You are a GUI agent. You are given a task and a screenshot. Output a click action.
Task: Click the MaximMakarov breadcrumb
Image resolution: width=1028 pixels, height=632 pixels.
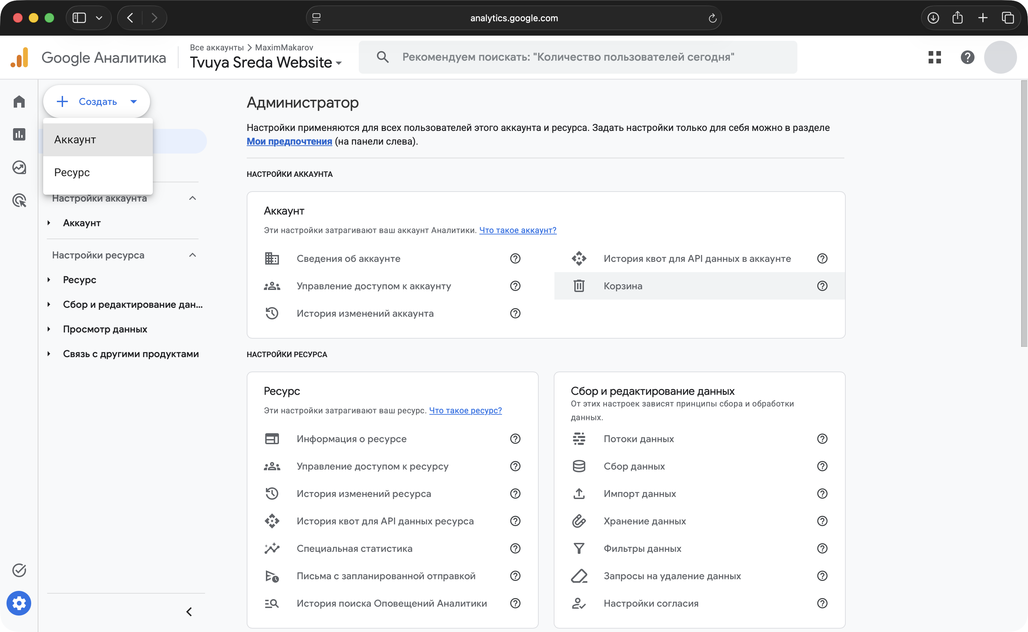tap(284, 47)
